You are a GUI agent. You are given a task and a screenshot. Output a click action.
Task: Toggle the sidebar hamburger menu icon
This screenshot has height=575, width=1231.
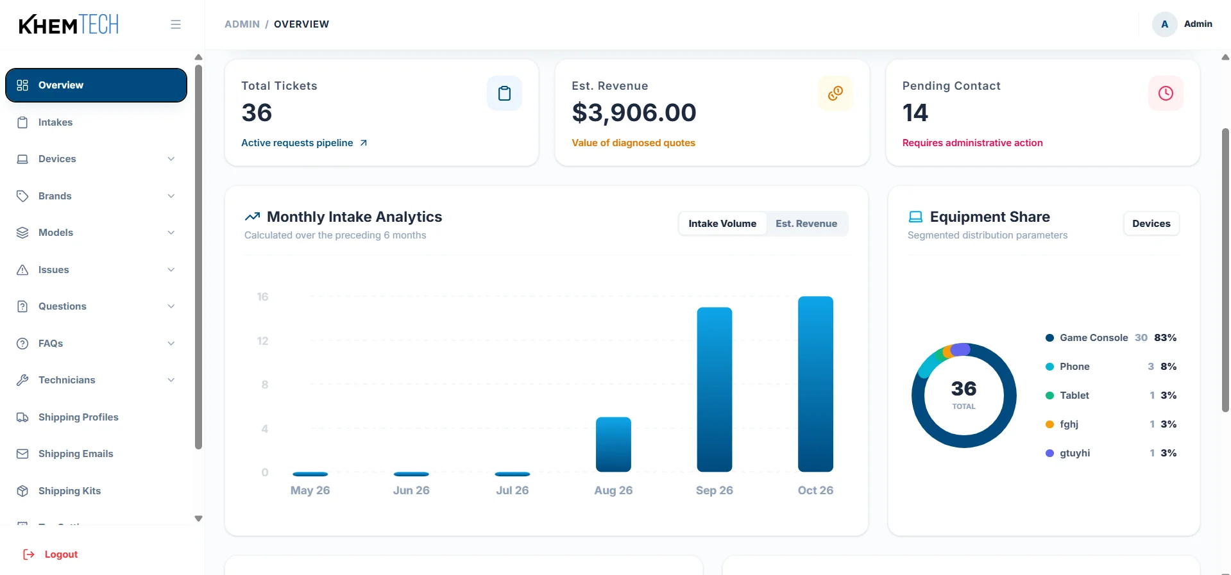point(176,24)
